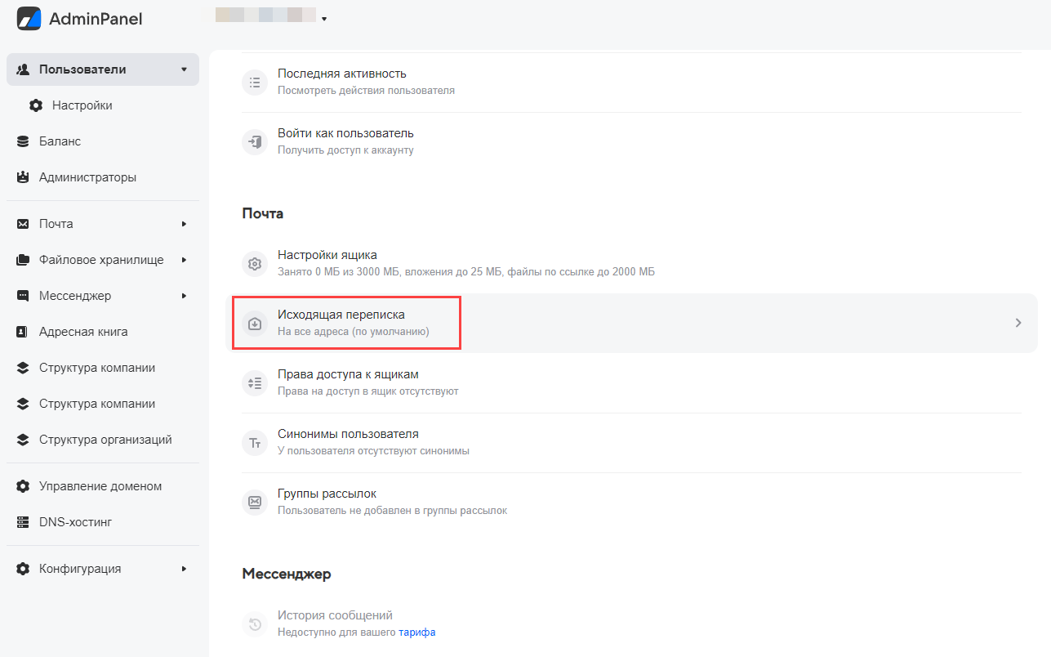Select Администраторы in the sidebar
The height and width of the screenshot is (657, 1051).
tap(87, 177)
